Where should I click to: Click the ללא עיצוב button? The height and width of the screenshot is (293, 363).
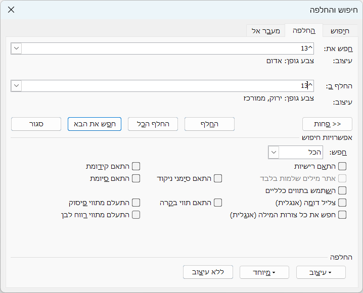coord(208,272)
